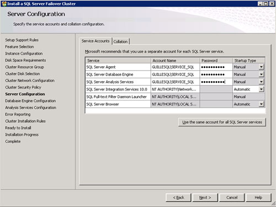Click Setup Support Rules step

click(22, 40)
